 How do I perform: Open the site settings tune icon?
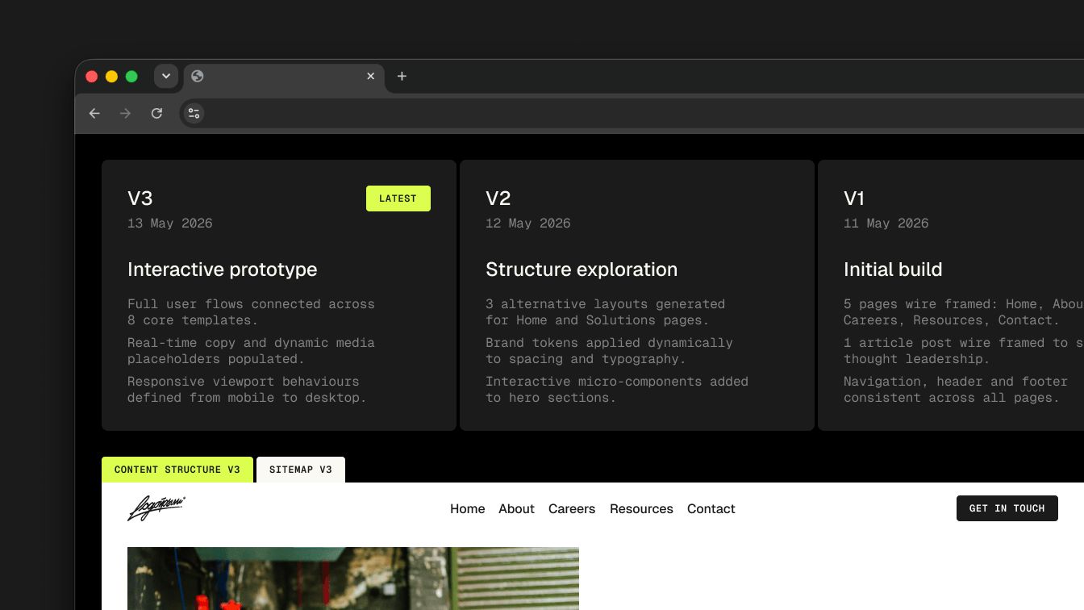(x=194, y=114)
